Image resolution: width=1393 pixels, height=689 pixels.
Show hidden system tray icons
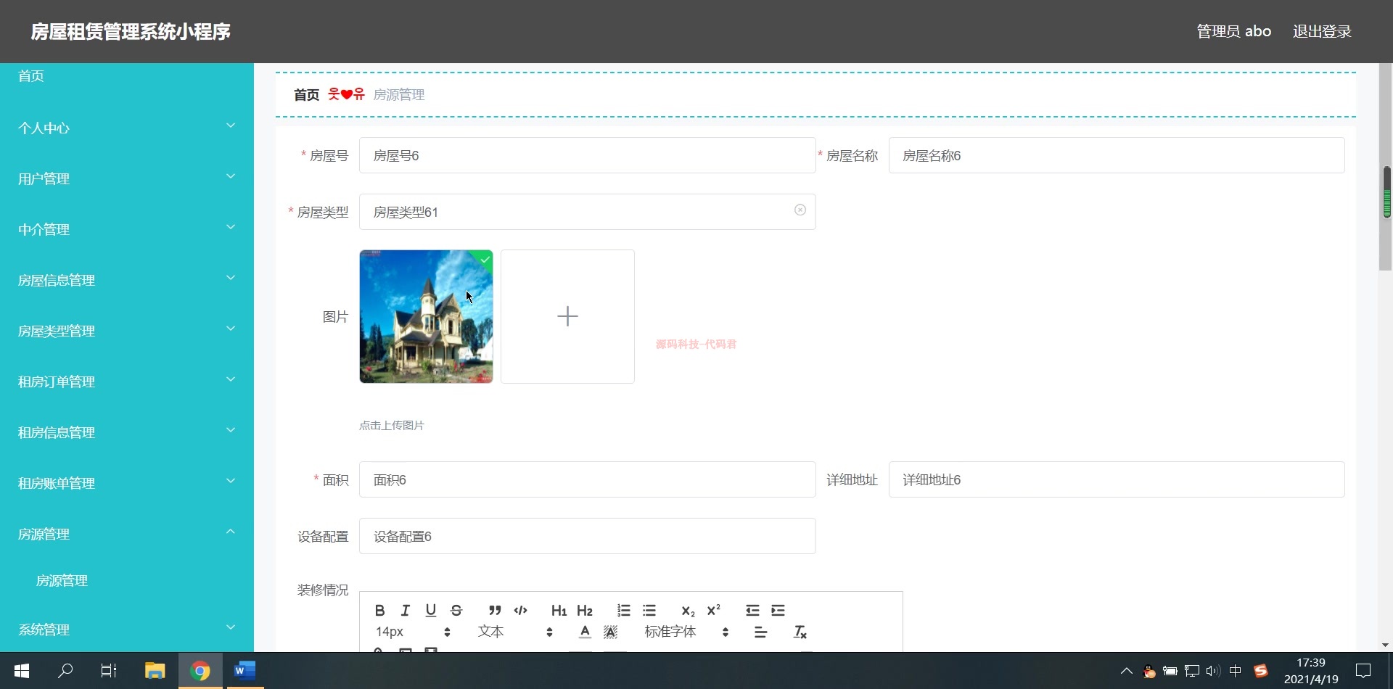click(x=1126, y=671)
